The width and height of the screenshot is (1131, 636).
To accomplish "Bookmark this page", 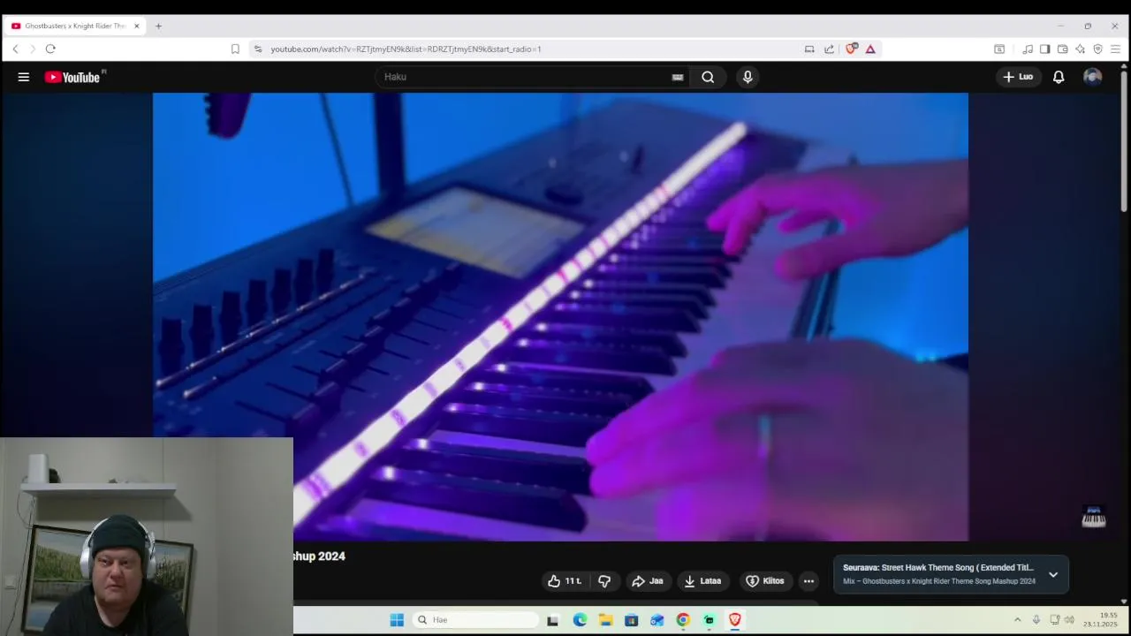I will (235, 49).
